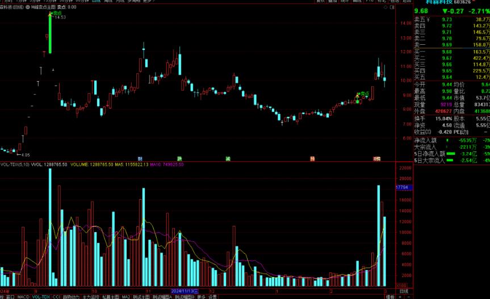Click the first blue event marker below price chart
Screen dimensions: 490x299
pos(140,159)
